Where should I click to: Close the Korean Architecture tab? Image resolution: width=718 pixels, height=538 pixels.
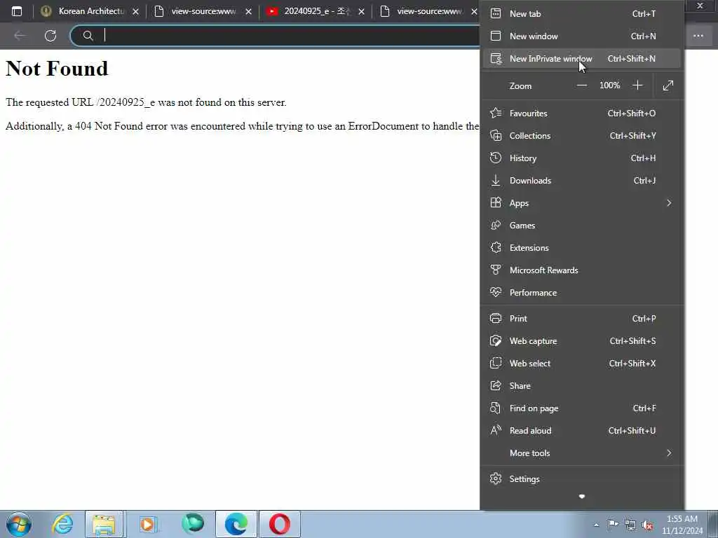pyautogui.click(x=135, y=11)
